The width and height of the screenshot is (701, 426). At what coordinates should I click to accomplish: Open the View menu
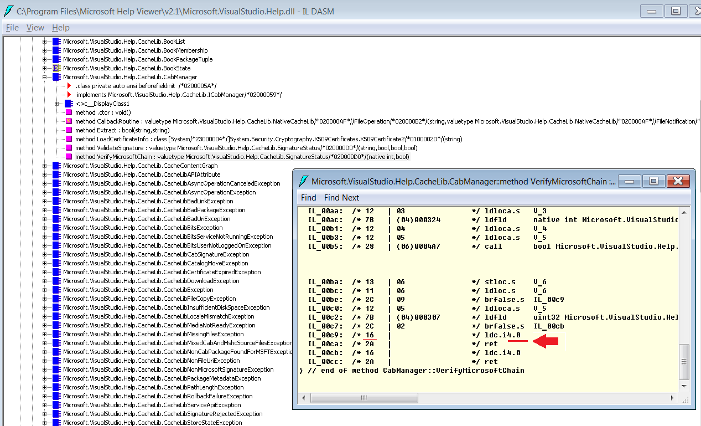35,28
